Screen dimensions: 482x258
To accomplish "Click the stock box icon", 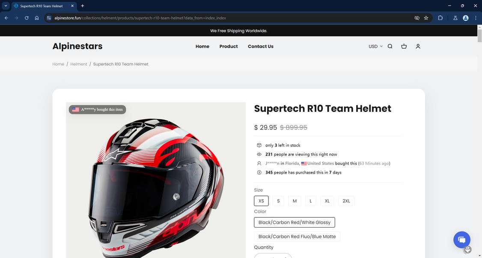I will [259, 145].
